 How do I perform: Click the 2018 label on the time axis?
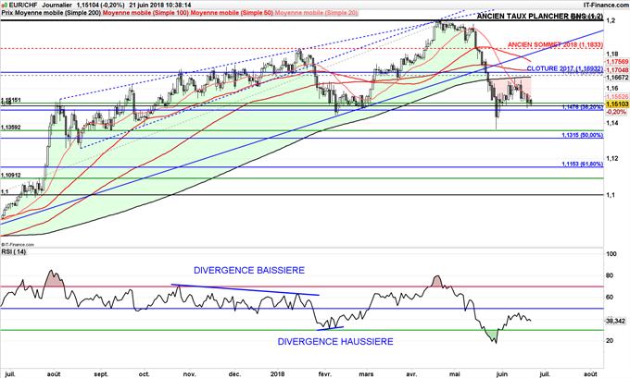point(277,374)
